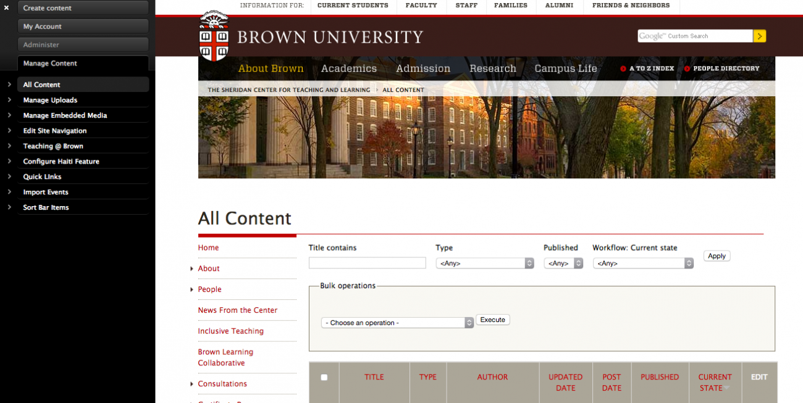This screenshot has height=403, width=803.
Task: Open the Academics main menu
Action: 349,69
